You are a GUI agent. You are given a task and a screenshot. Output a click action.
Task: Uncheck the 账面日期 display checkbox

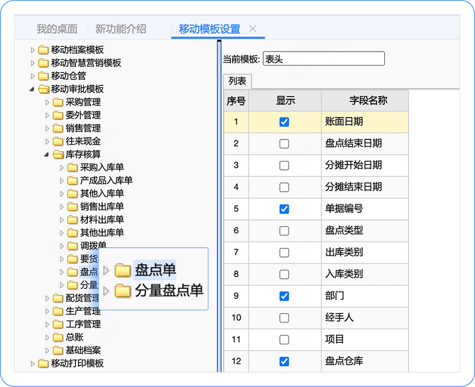pos(284,122)
